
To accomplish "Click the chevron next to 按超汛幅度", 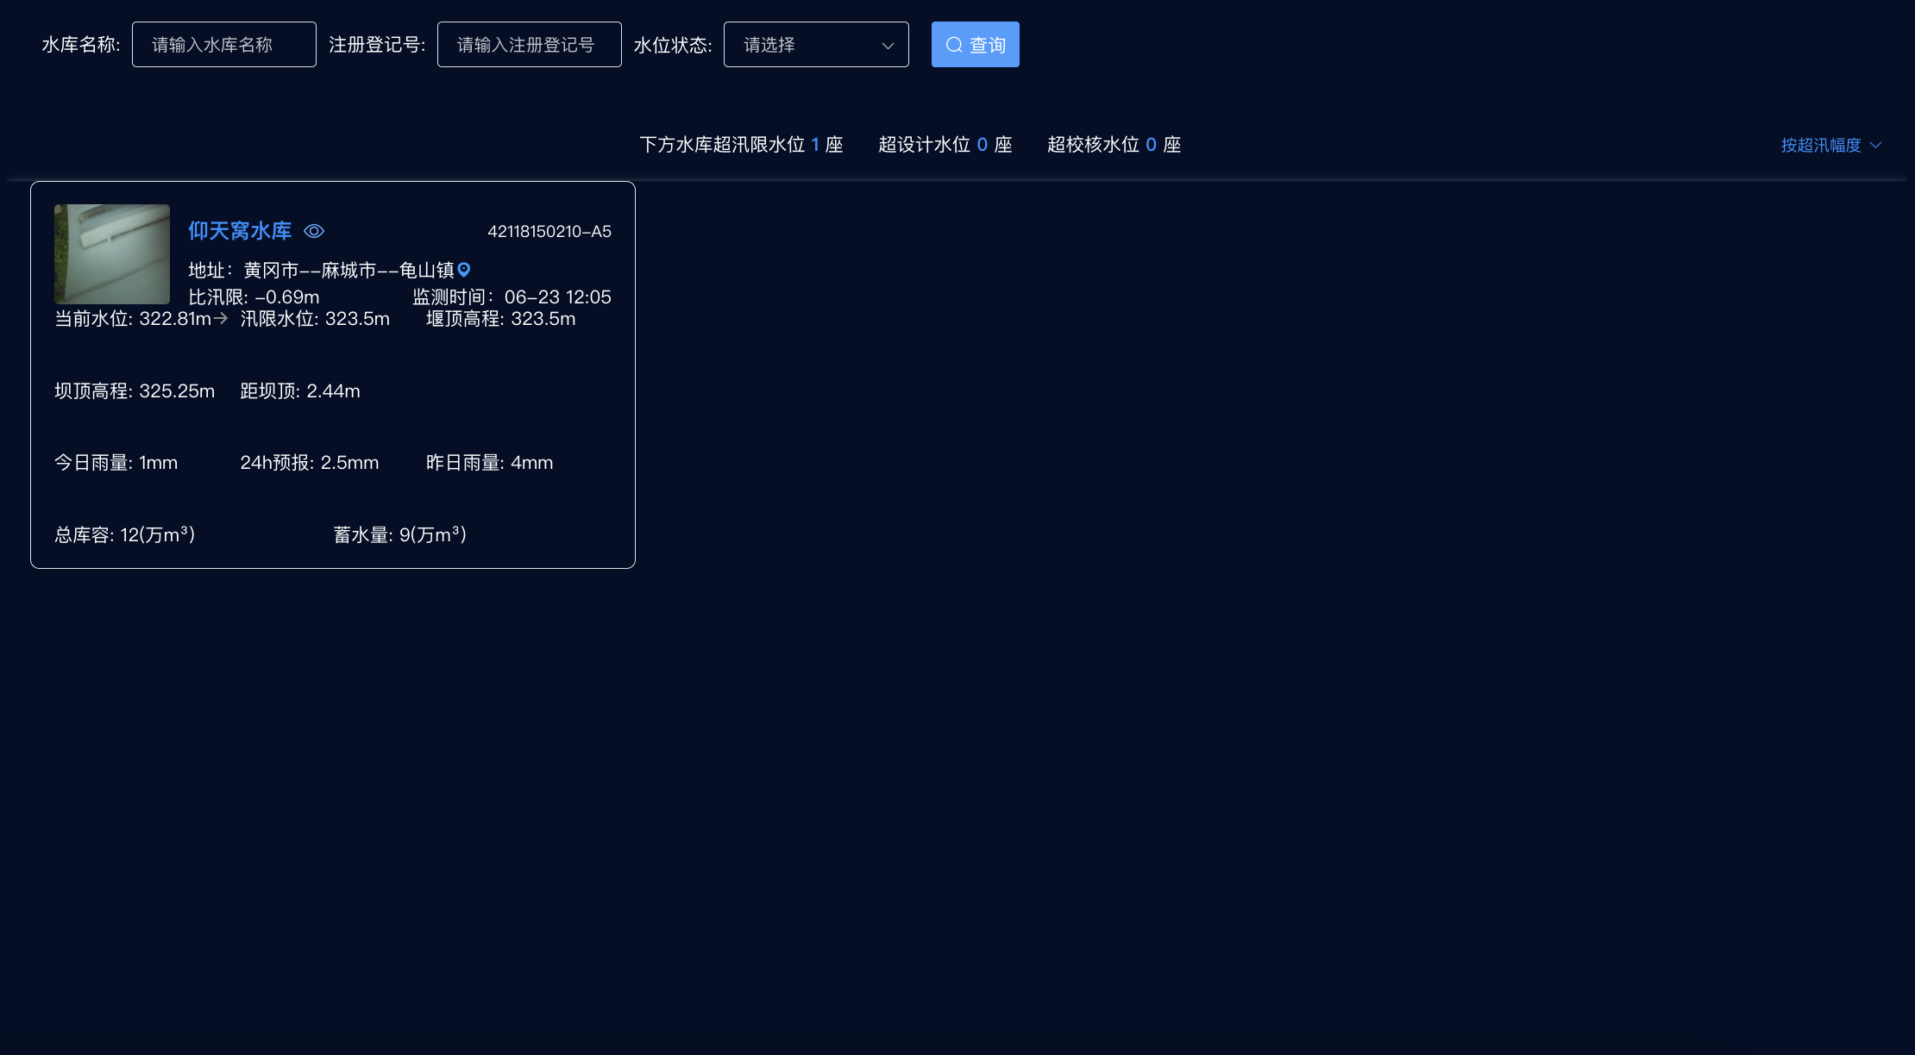I will [1875, 146].
